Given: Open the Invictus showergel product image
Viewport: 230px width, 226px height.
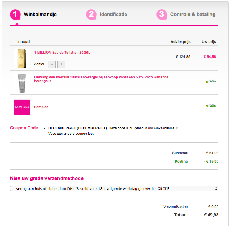Looking at the screenshot, I should click(x=21, y=83).
